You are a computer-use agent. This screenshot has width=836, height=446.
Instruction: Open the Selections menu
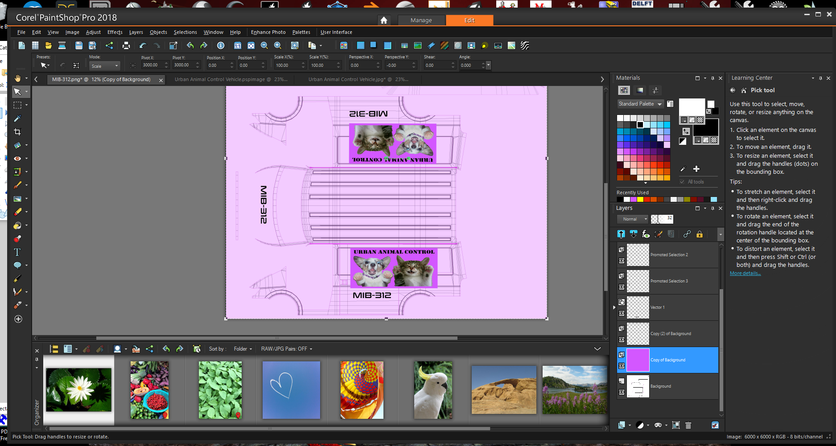pyautogui.click(x=185, y=32)
